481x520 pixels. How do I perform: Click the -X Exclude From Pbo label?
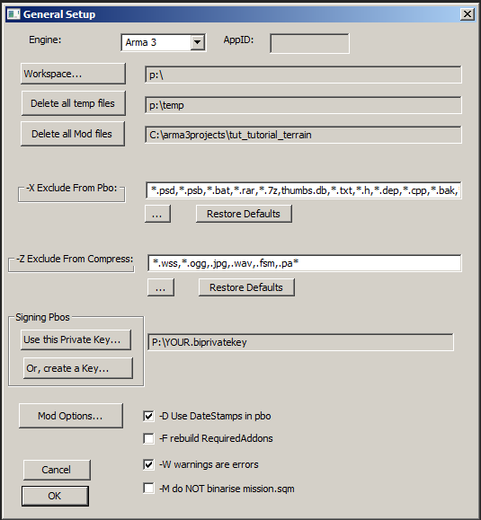72,188
